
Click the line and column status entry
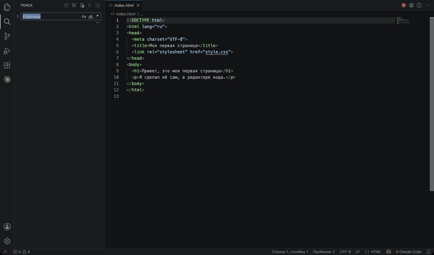click(290, 252)
